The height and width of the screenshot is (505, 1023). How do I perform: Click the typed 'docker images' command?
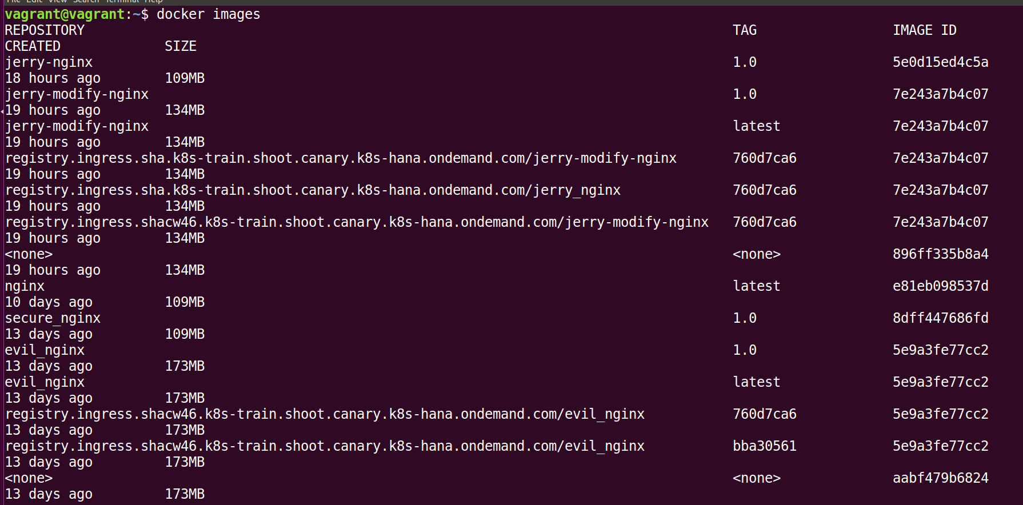click(x=208, y=14)
